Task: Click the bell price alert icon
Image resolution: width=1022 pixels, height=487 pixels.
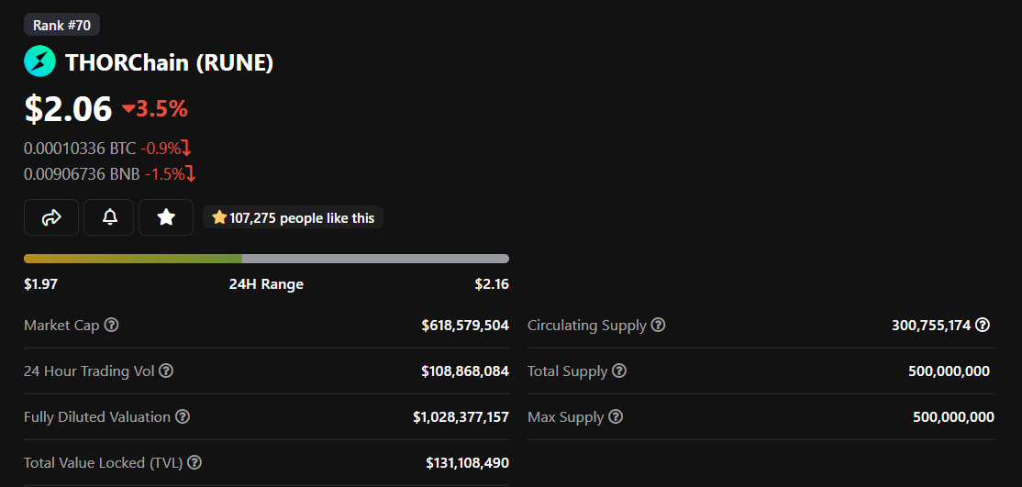Action: click(109, 217)
